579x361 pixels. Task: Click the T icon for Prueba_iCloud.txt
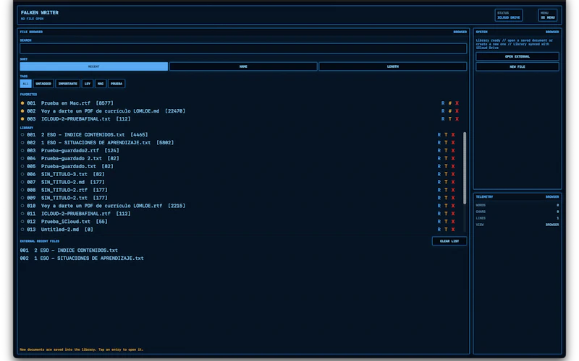pos(446,222)
